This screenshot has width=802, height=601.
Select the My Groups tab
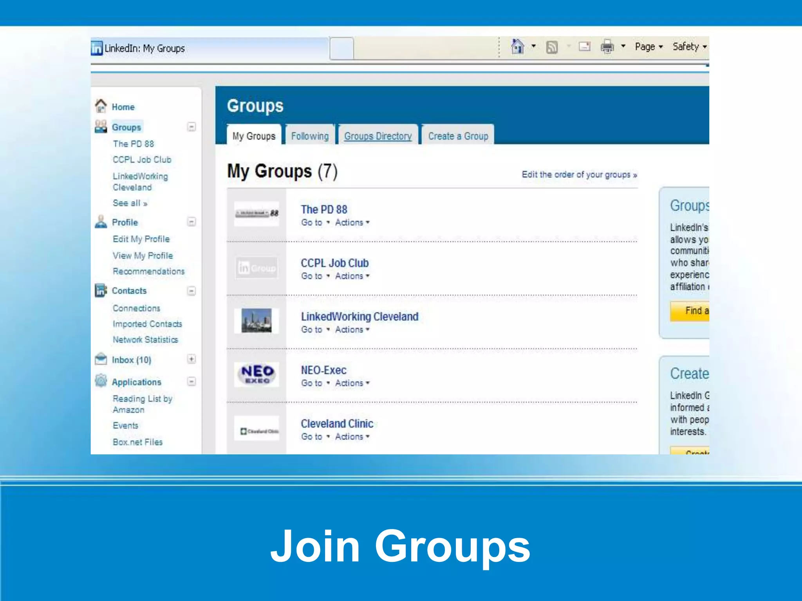click(254, 135)
